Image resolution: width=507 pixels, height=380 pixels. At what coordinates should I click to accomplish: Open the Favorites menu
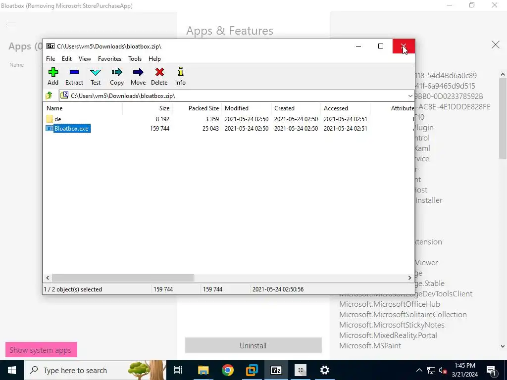109,58
